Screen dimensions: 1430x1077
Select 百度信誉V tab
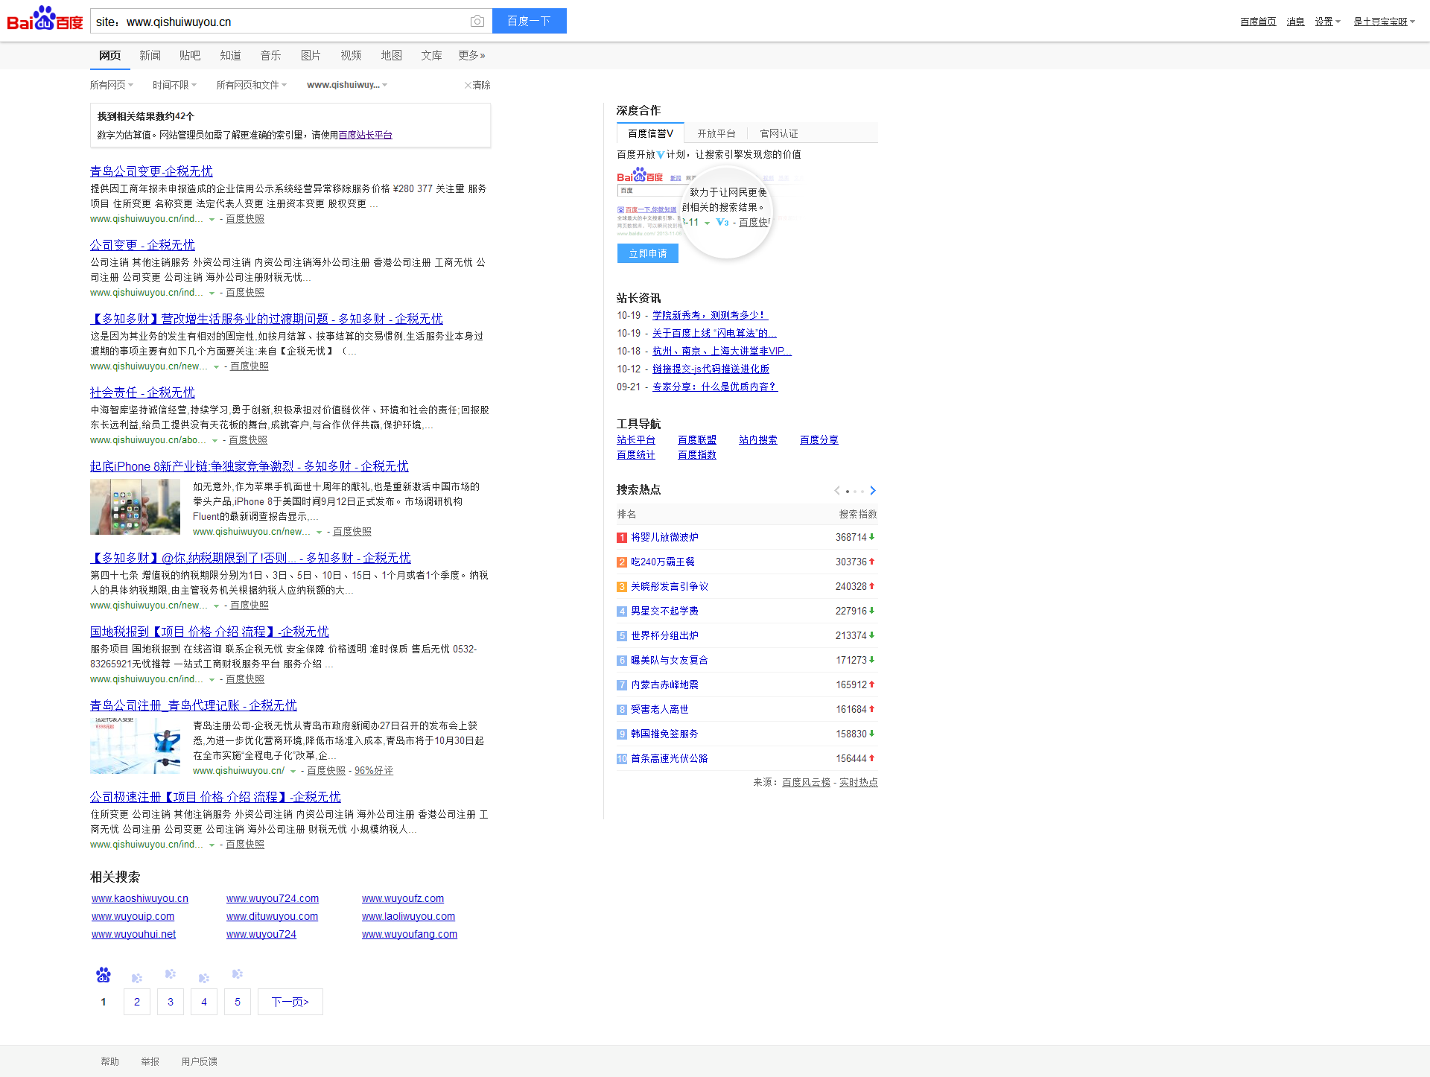(650, 133)
